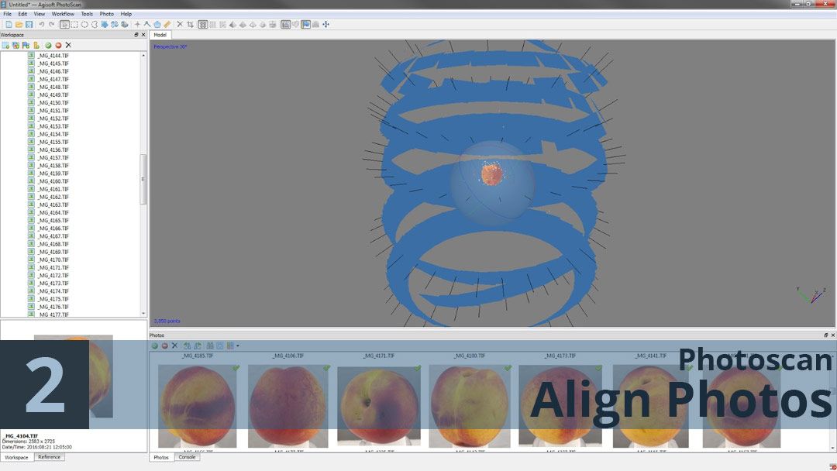The height and width of the screenshot is (471, 837).
Task: Toggle Show Cameras in model view
Action: point(285,25)
